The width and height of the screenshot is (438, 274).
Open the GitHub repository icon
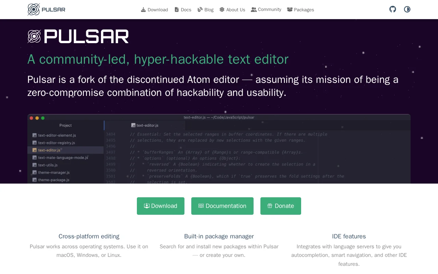click(393, 9)
